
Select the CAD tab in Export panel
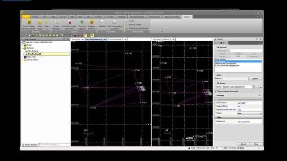coord(238,57)
